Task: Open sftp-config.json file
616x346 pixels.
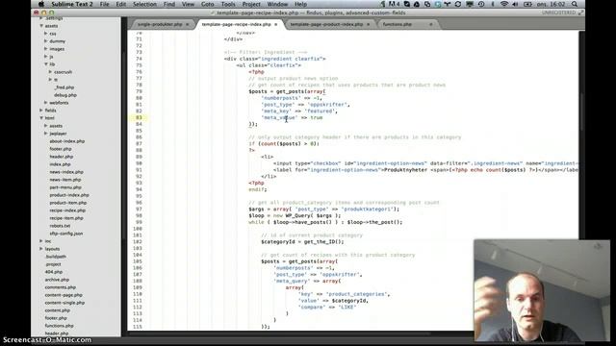Action: tap(66, 234)
